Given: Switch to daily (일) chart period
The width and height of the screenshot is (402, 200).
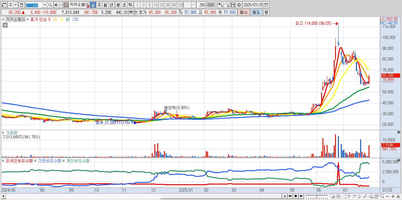Looking at the screenshot, I should tap(93, 5).
